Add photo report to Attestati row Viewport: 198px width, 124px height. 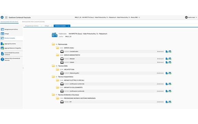tap(170, 59)
